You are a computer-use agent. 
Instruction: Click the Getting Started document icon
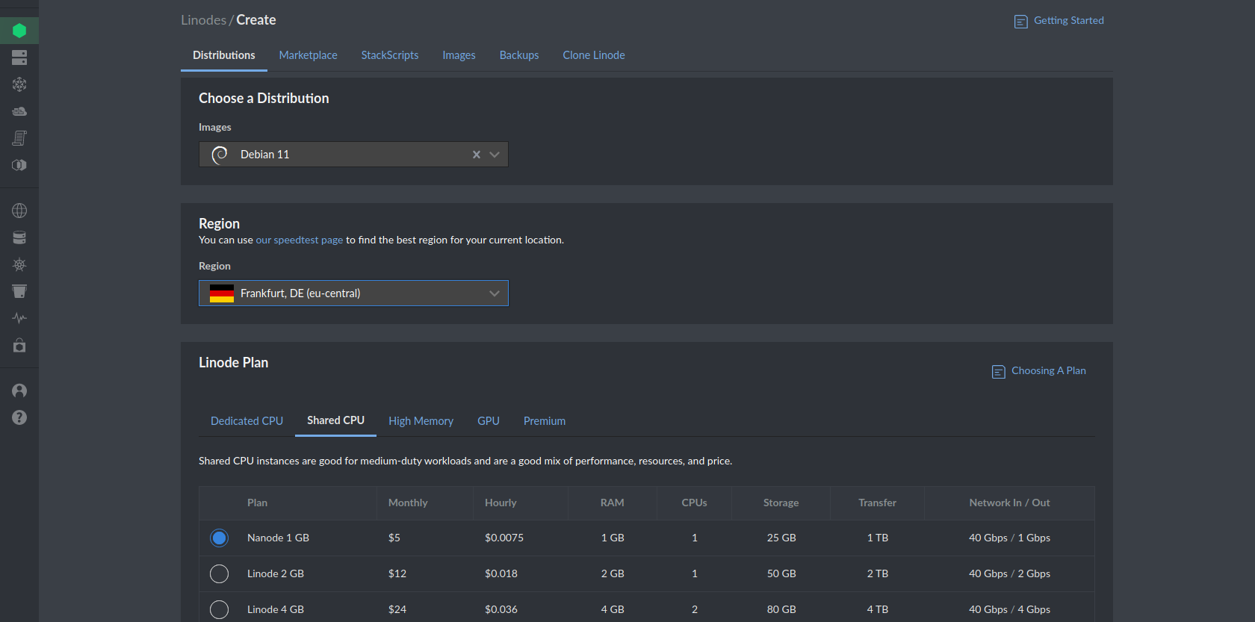[1020, 22]
